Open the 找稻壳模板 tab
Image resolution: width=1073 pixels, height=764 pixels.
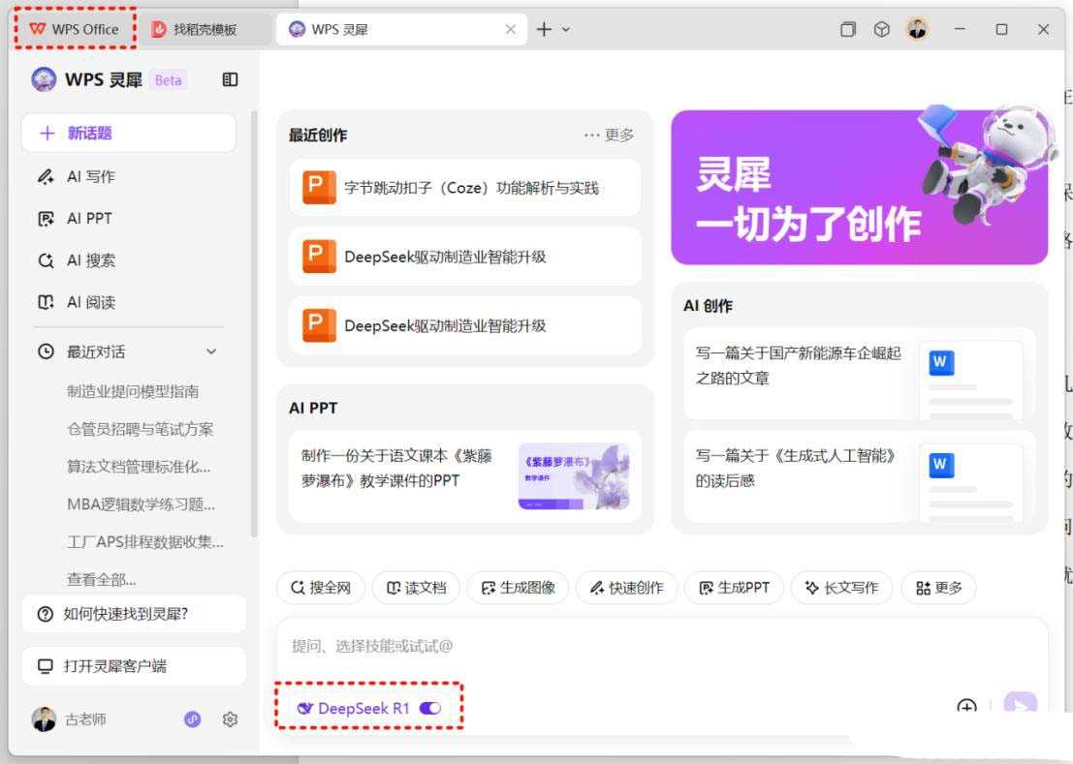(196, 29)
